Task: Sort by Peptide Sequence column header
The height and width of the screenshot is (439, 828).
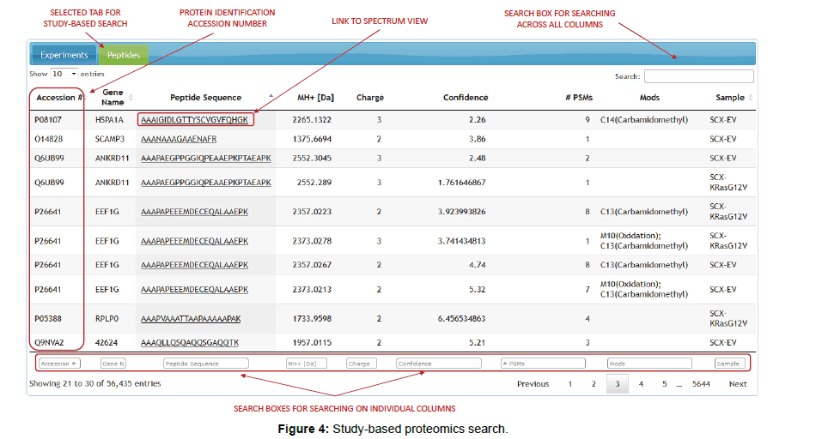Action: point(205,98)
